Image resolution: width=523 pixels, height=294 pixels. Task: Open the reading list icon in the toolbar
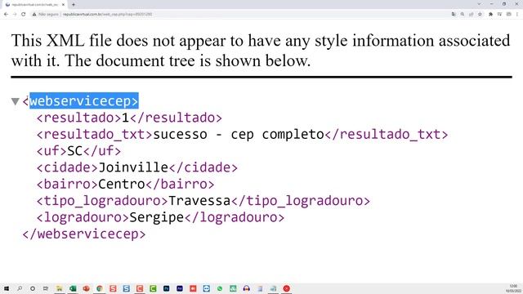click(x=499, y=15)
